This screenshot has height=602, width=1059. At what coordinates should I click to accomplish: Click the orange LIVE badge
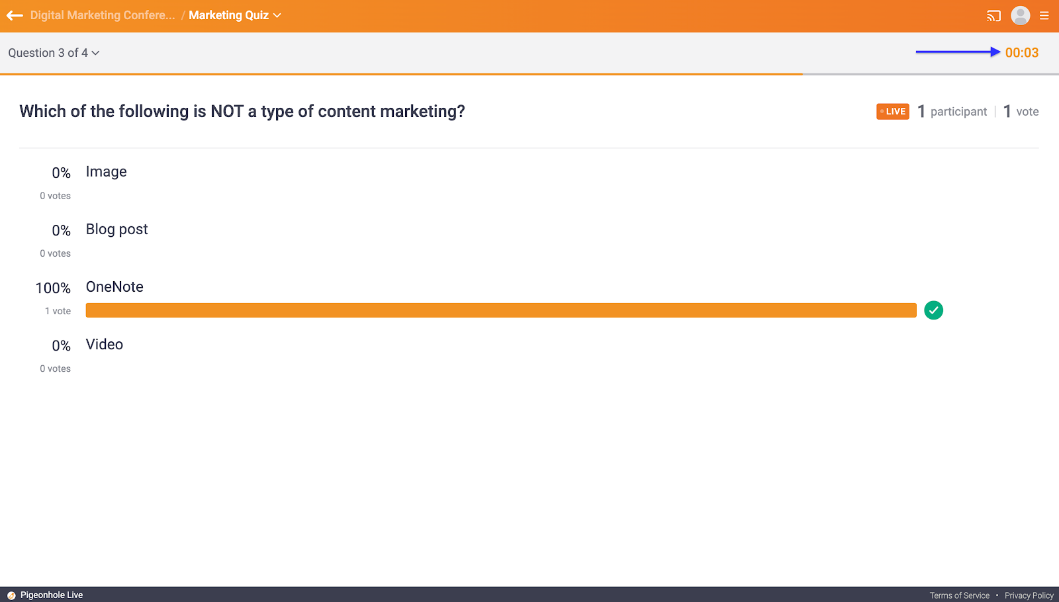(892, 112)
